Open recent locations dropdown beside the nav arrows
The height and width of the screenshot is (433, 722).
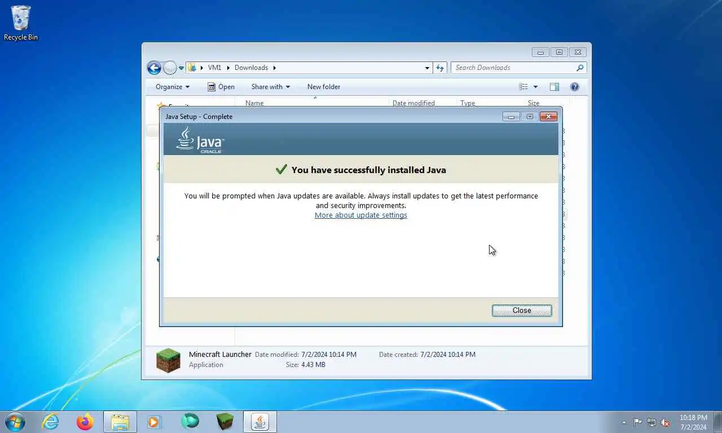click(x=181, y=68)
